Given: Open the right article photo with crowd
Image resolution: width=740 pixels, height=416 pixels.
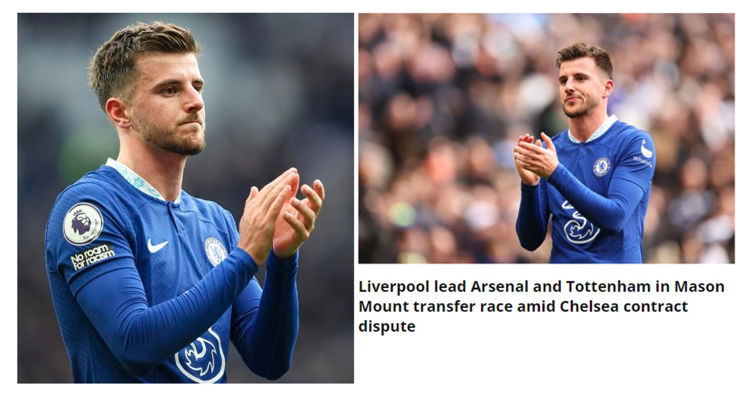Looking at the screenshot, I should click(x=546, y=138).
